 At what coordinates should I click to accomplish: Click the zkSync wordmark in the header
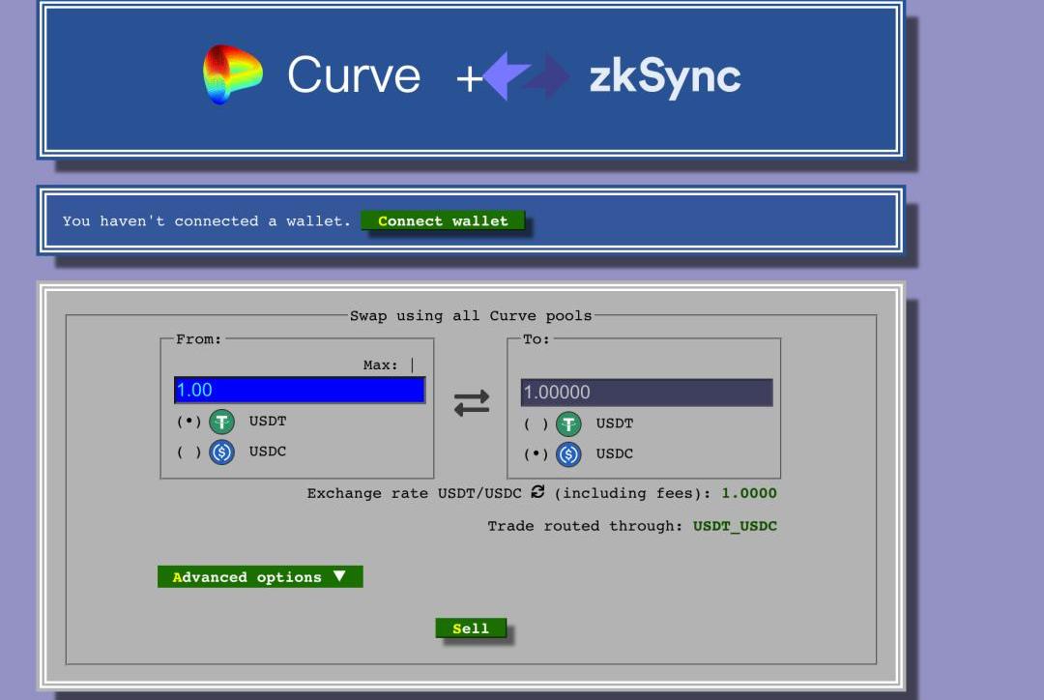click(x=665, y=77)
